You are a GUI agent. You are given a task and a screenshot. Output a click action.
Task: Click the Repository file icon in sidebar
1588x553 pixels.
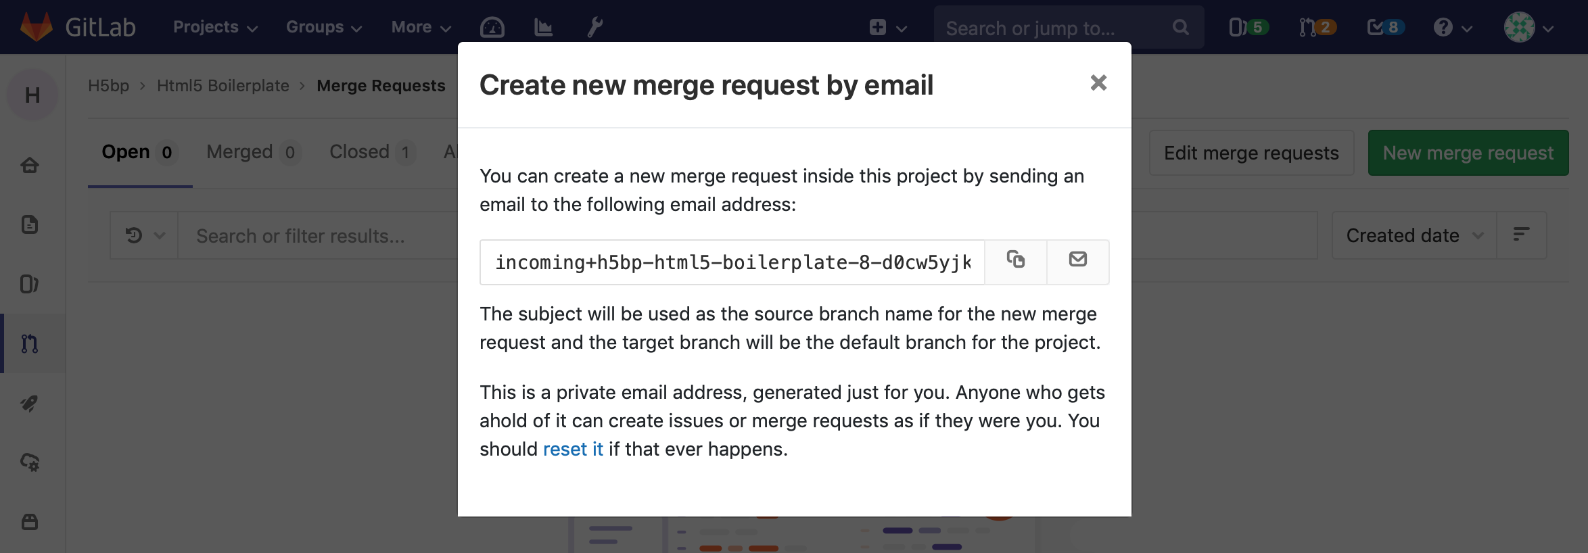coord(30,224)
